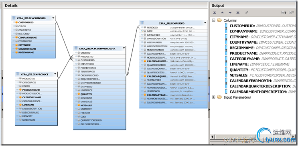
Task: Select SCREENSIZE row in DIMPRODUCT table
Action: [36, 120]
